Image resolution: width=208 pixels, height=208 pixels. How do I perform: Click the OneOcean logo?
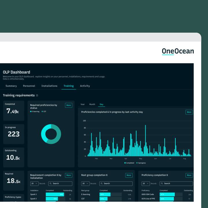[178, 51]
